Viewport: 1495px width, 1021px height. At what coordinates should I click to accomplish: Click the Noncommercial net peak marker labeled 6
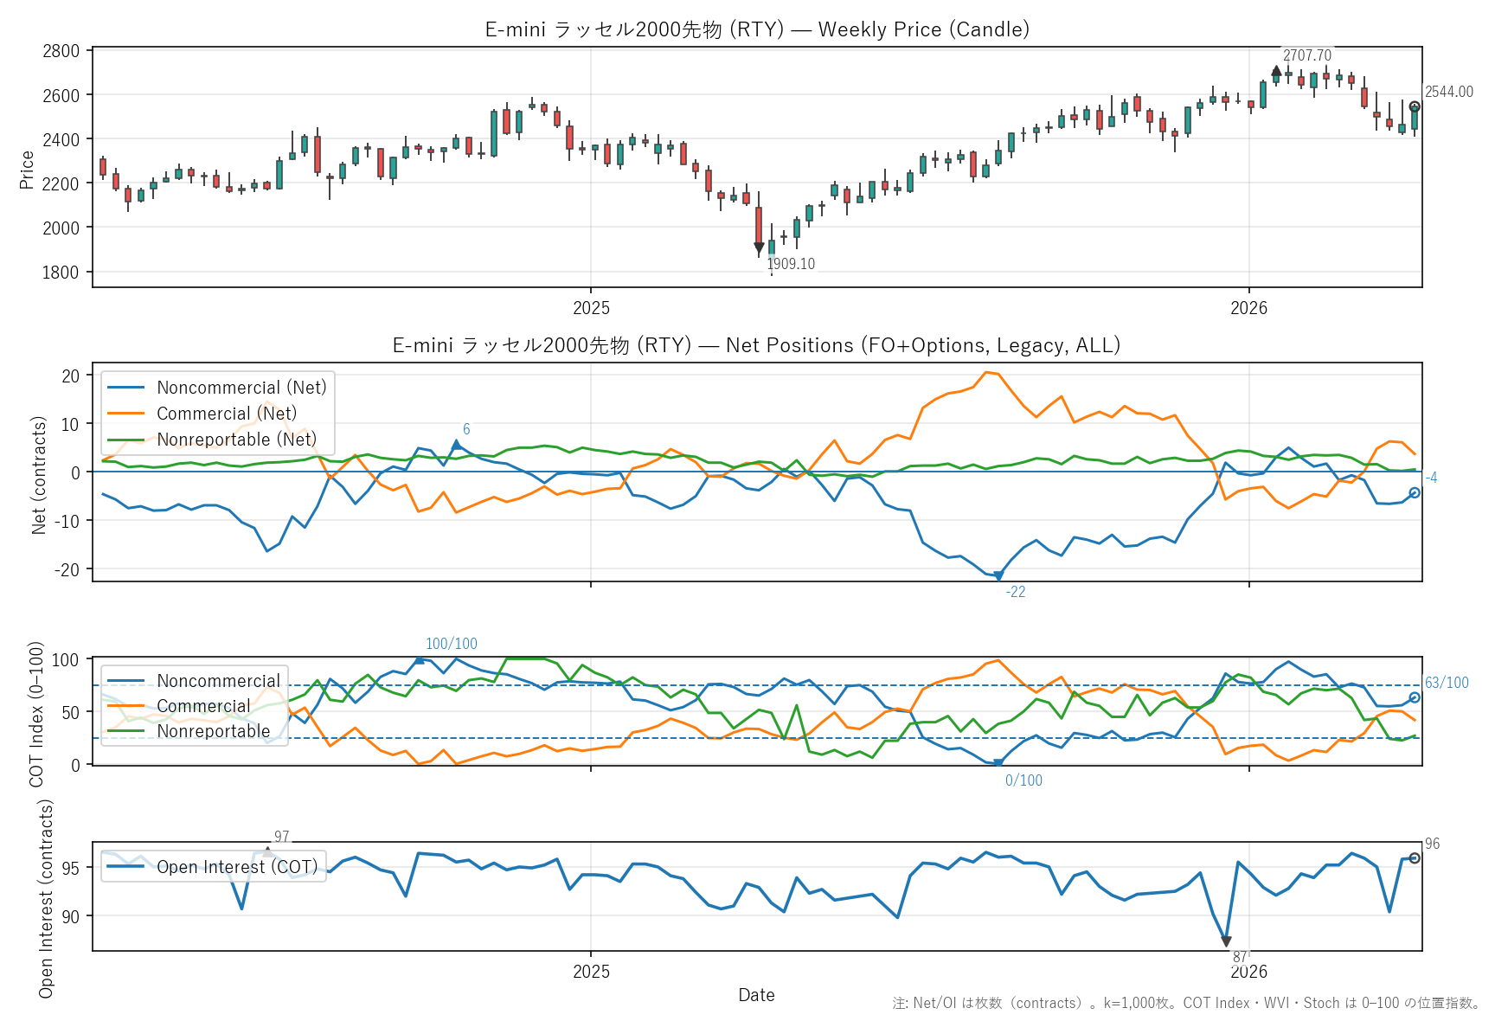coord(457,445)
